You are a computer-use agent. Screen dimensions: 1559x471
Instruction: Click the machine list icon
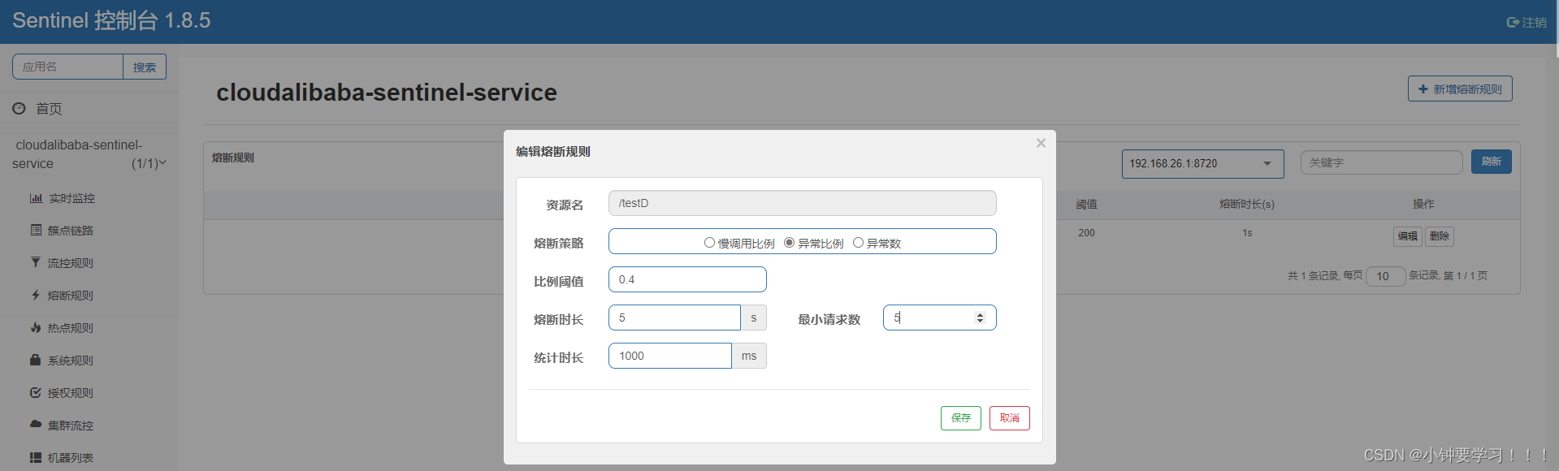point(36,457)
